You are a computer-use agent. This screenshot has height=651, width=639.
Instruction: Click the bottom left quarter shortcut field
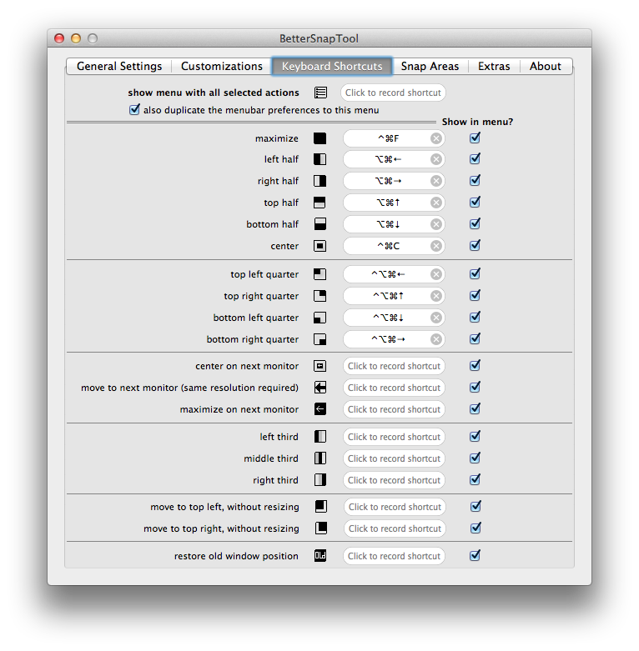point(394,318)
